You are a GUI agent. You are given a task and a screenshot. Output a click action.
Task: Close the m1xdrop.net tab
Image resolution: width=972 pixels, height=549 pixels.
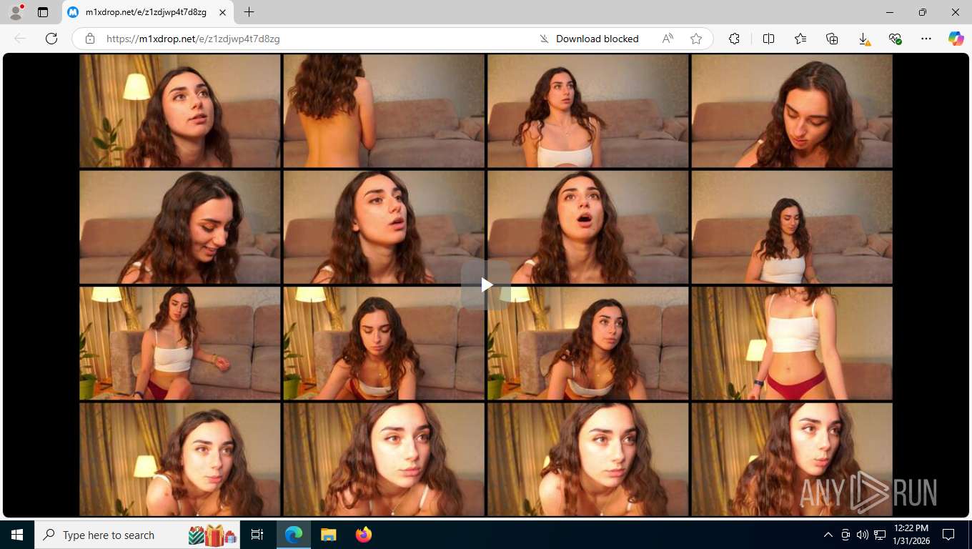[222, 12]
